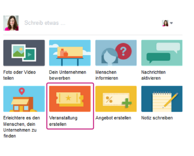Open the Notiz schreiben notepad icon
Screen dimensions: 194x156
click(162, 99)
